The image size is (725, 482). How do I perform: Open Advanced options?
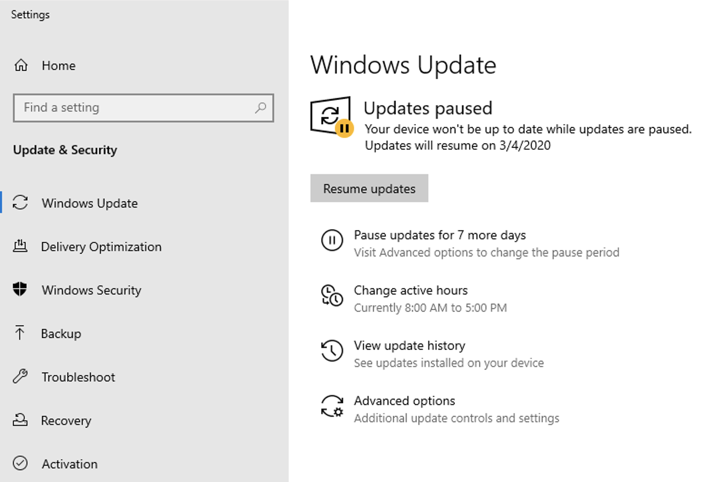[x=404, y=401]
